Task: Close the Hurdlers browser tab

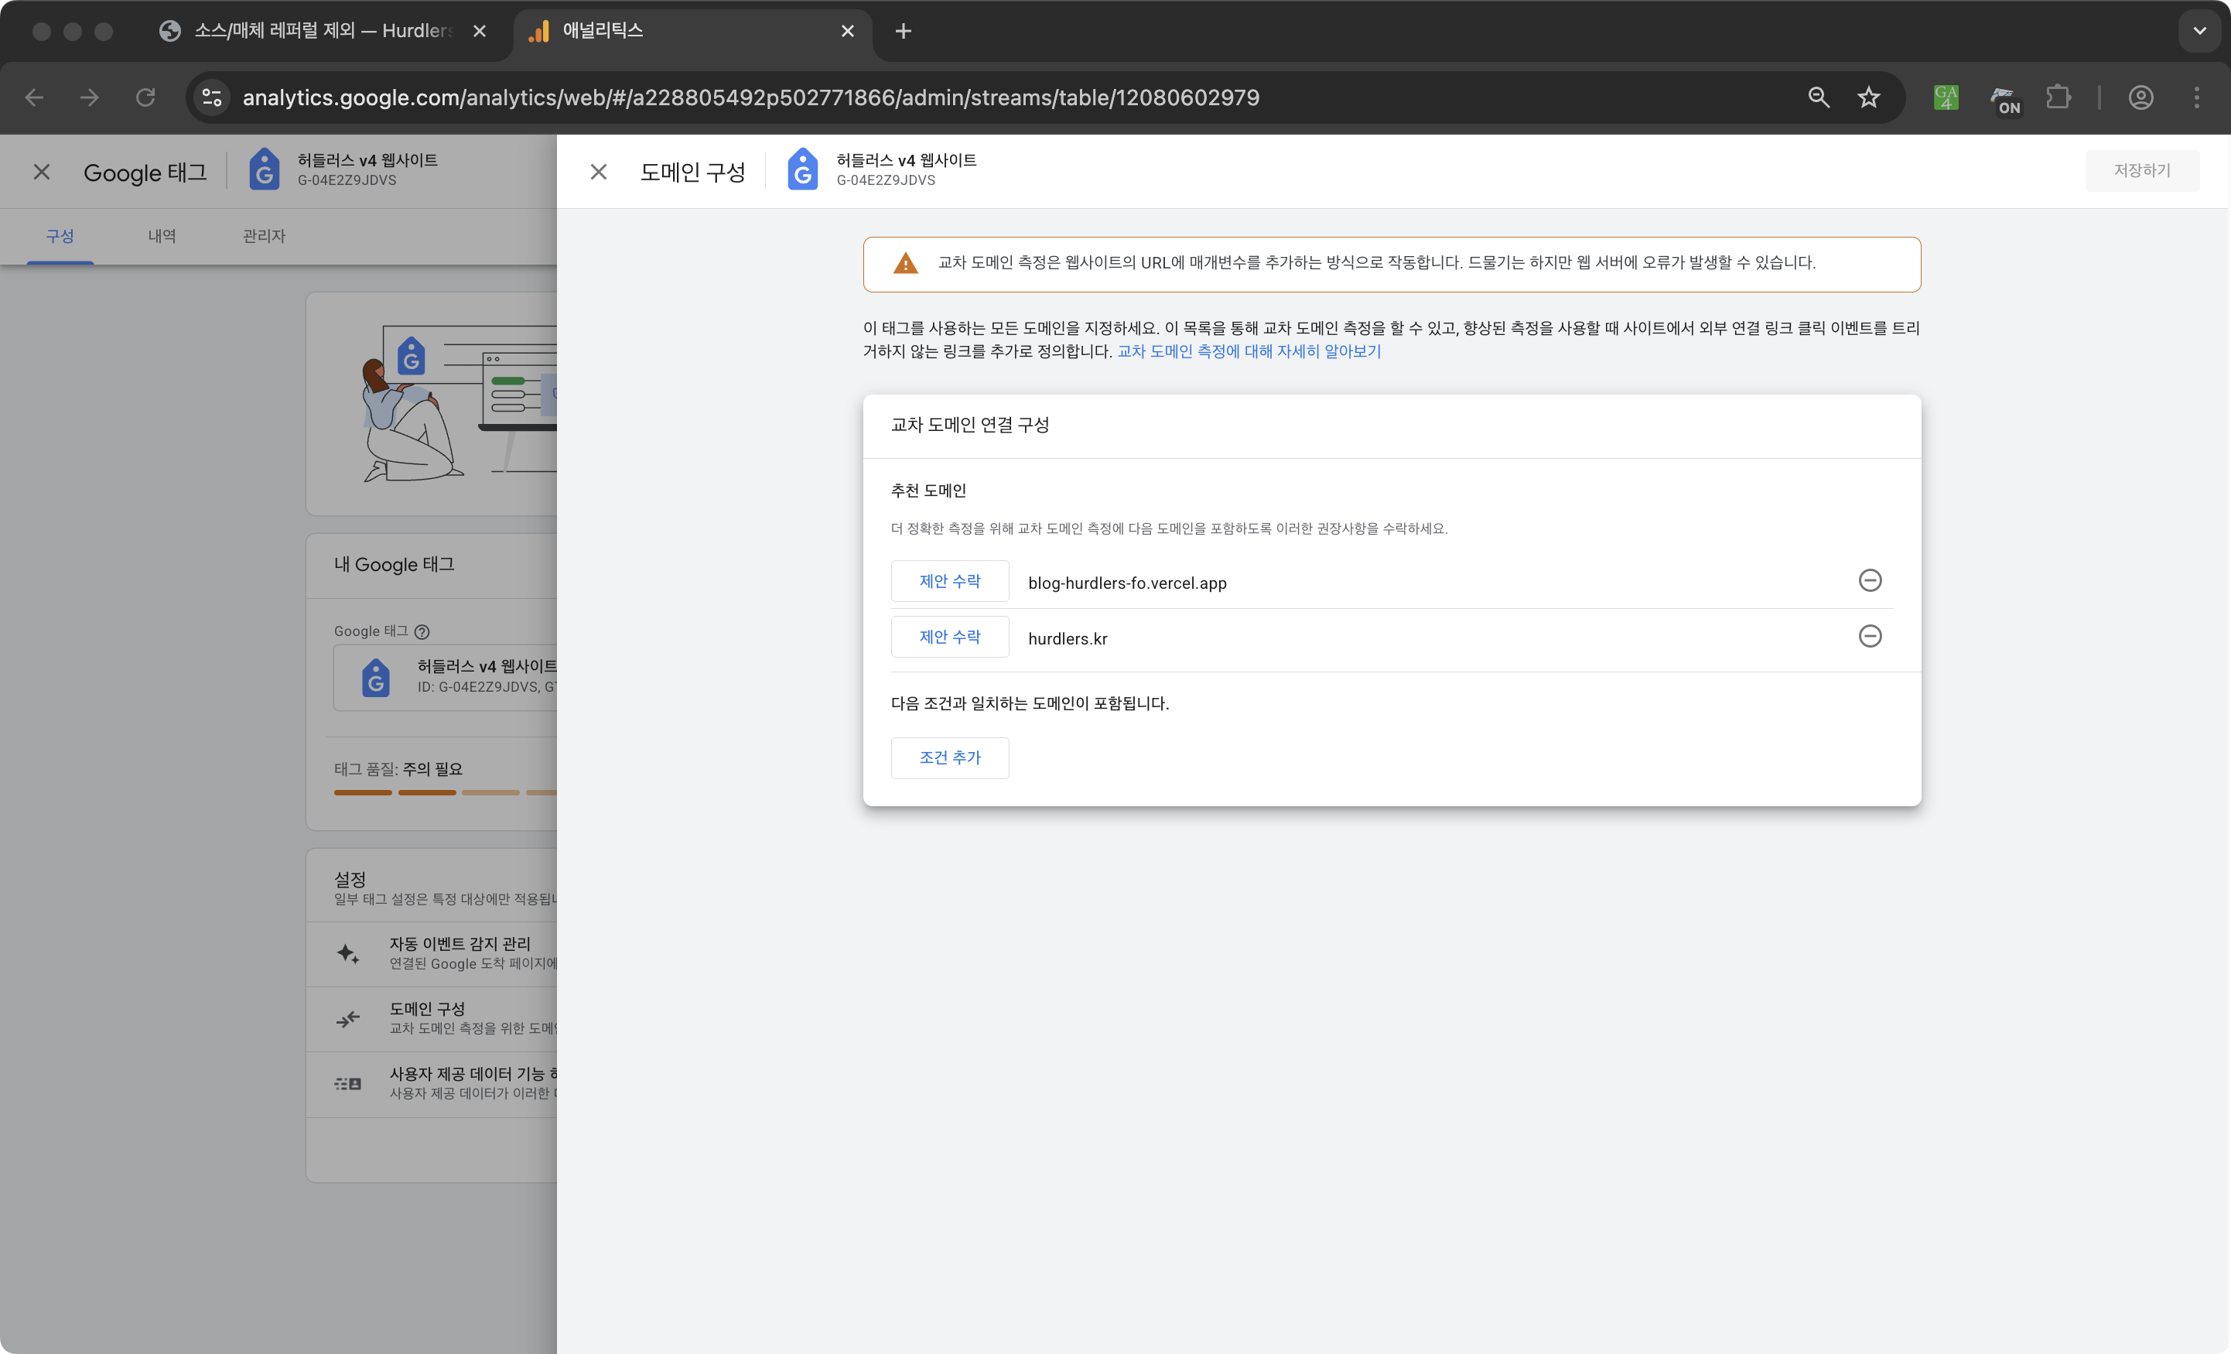Action: (x=480, y=32)
